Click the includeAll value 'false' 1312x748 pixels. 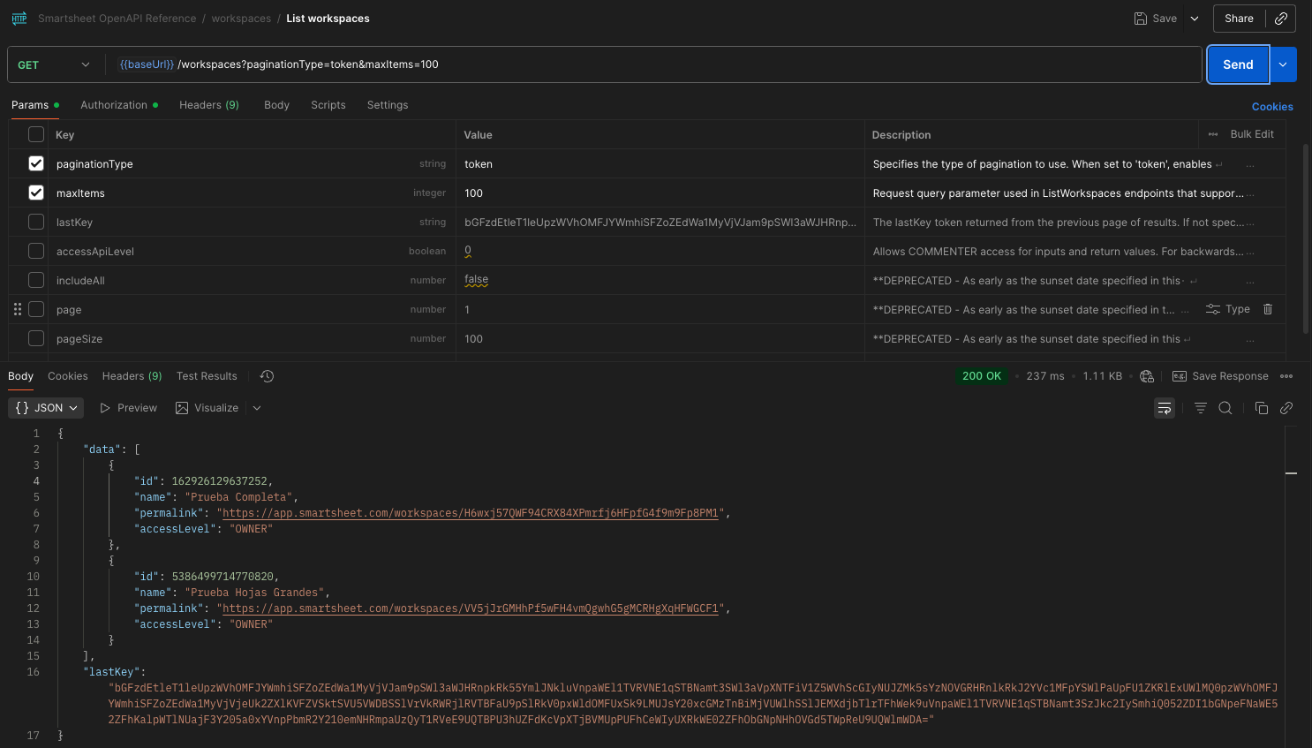477,280
